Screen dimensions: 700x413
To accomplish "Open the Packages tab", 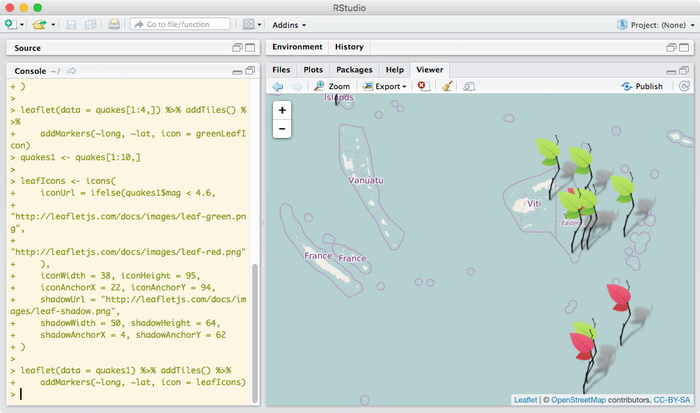I will (x=354, y=70).
